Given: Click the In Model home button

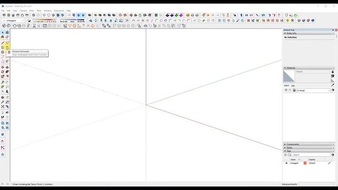Looking at the screenshot, I should tap(294, 90).
